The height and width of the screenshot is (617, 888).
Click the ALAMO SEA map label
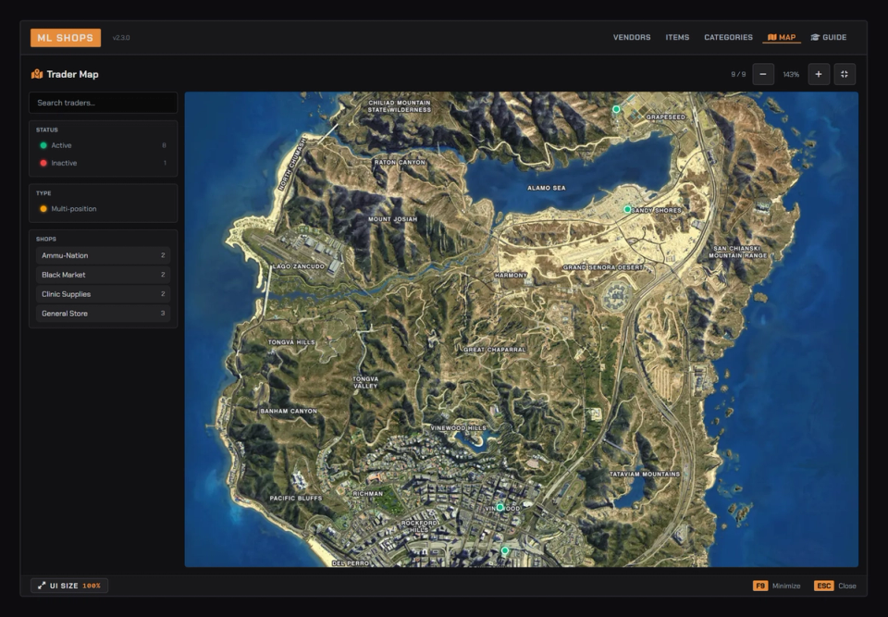click(x=546, y=188)
